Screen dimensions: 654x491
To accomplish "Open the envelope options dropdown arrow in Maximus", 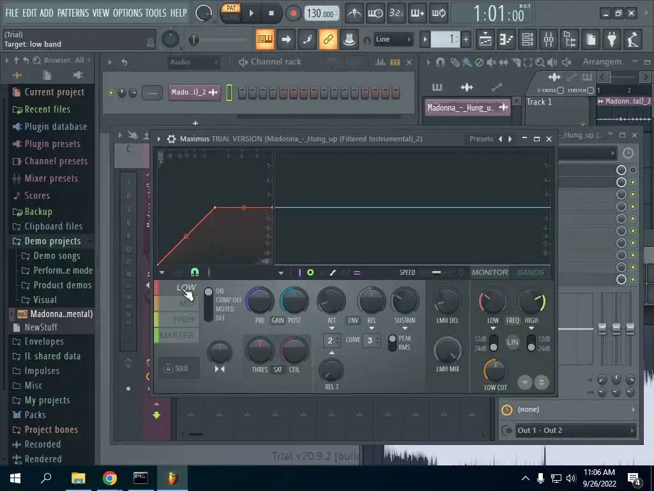I will click(162, 272).
